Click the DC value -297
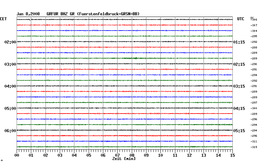 [254, 103]
